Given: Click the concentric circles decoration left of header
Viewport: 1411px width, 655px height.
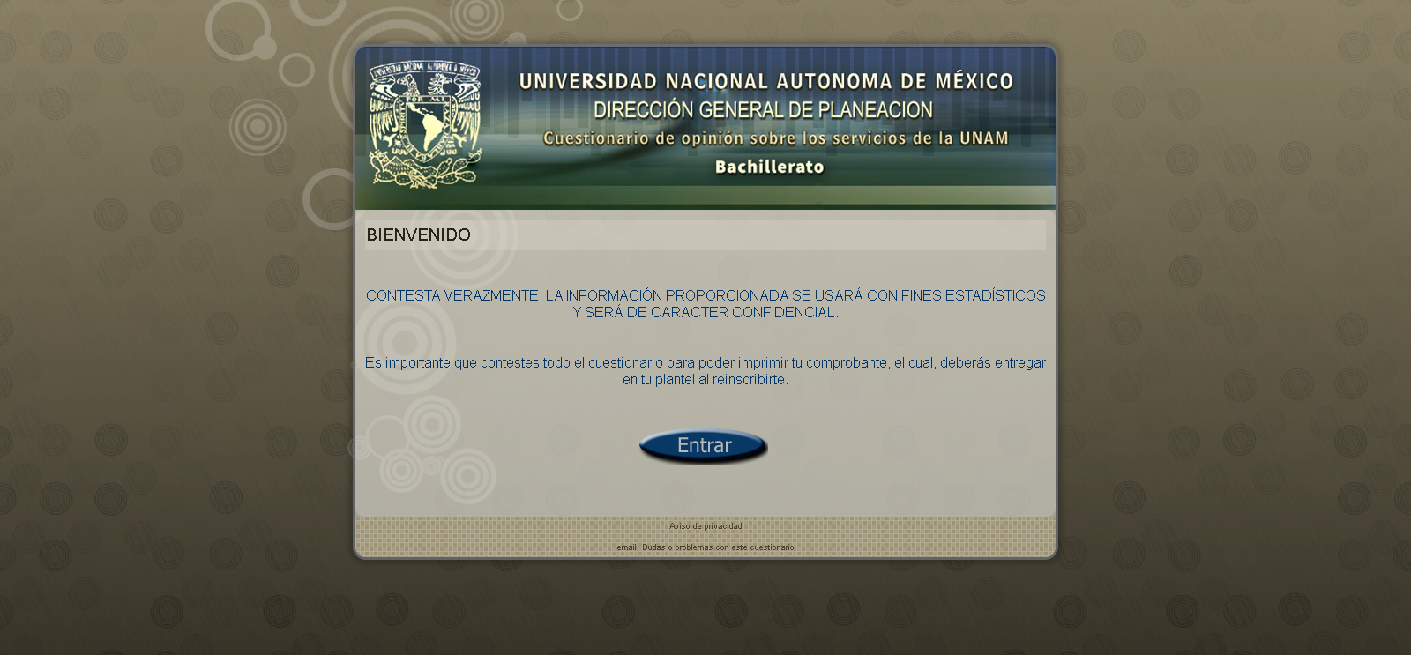Looking at the screenshot, I should coord(258,127).
